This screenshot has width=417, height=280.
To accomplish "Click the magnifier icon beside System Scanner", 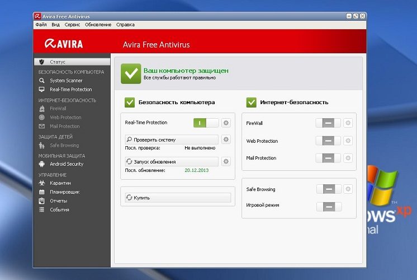I will click(41, 81).
